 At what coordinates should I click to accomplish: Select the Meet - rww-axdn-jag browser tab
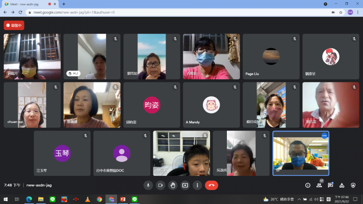(27, 4)
